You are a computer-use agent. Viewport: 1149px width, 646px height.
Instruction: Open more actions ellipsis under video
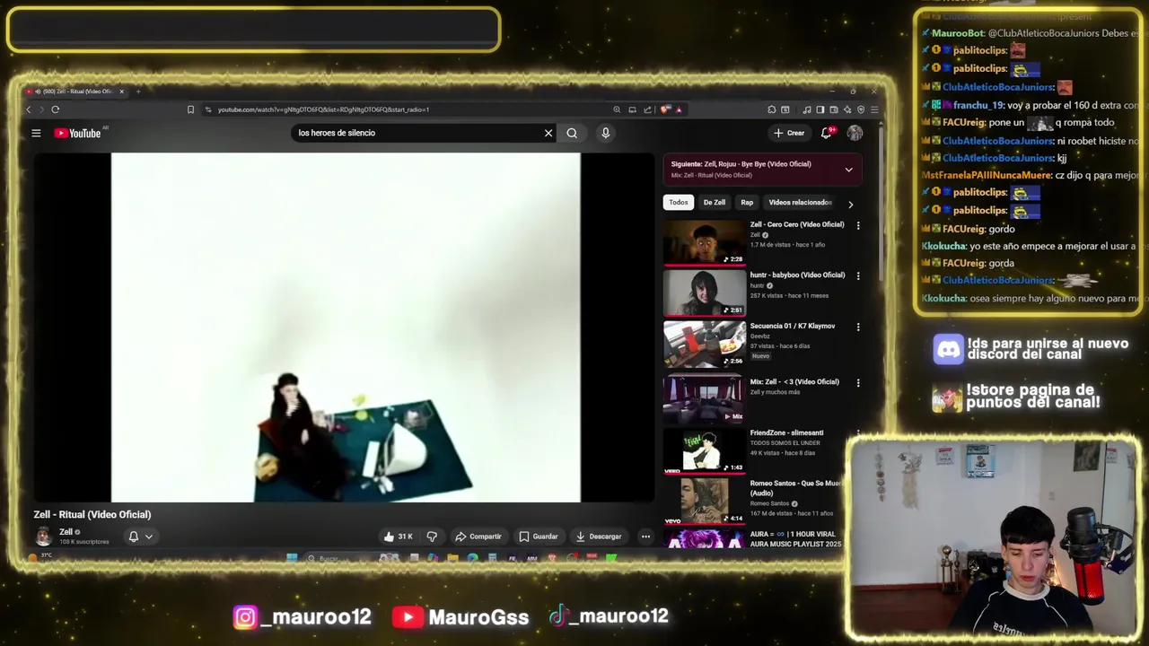(645, 537)
